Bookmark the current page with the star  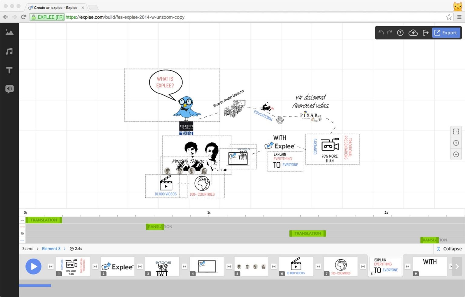tap(449, 17)
